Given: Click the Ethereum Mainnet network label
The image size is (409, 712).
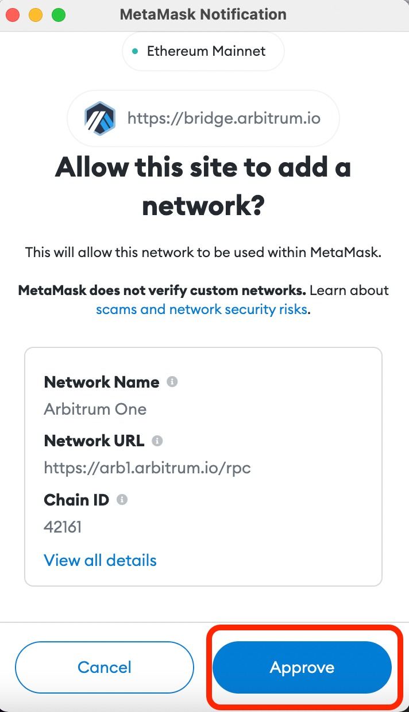Looking at the screenshot, I should click(x=206, y=51).
